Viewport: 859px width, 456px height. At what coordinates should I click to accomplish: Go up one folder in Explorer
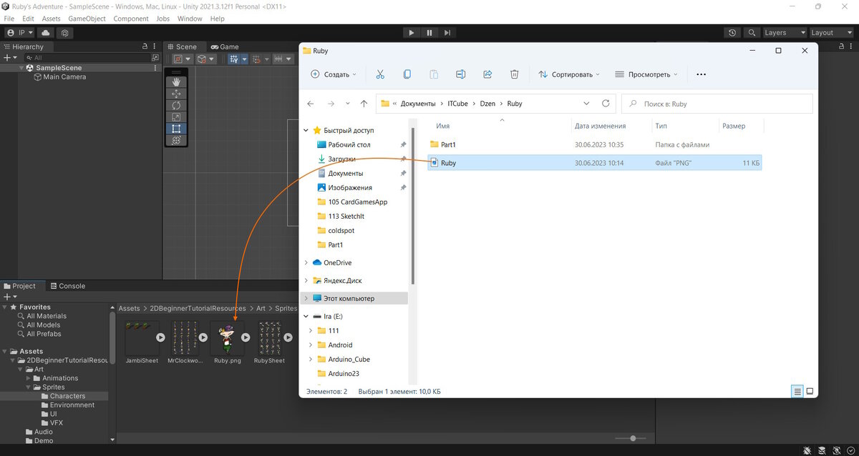[364, 104]
